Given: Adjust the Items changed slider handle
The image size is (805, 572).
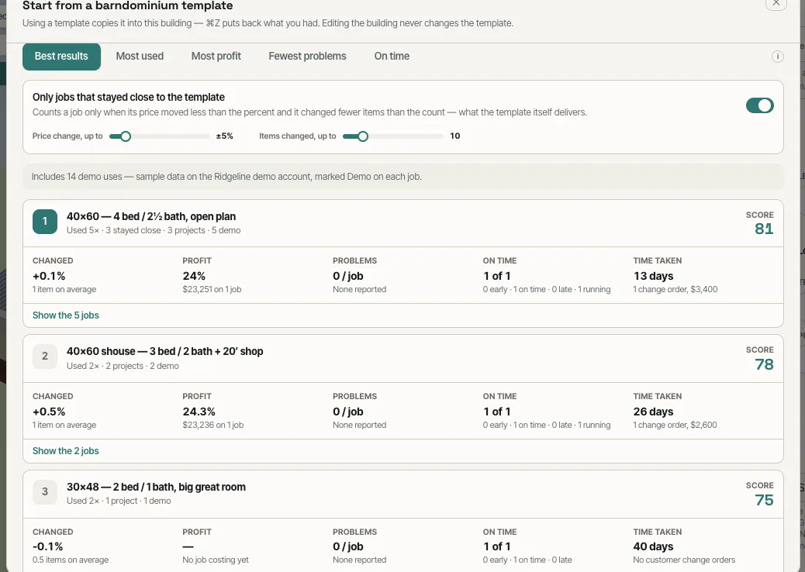Looking at the screenshot, I should [x=362, y=136].
